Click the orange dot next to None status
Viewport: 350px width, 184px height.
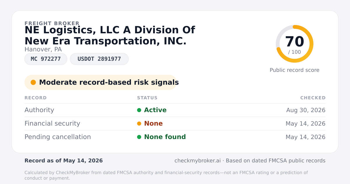point(139,124)
